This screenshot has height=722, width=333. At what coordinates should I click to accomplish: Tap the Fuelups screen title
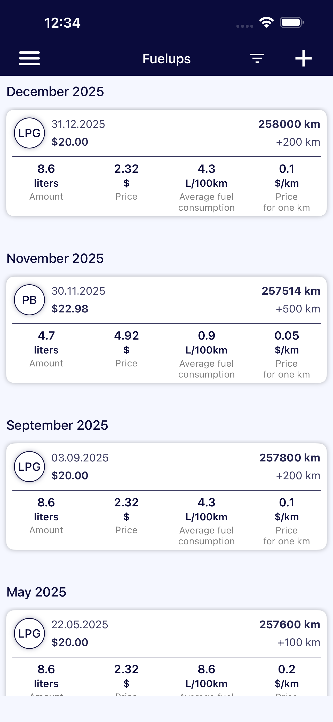click(166, 59)
